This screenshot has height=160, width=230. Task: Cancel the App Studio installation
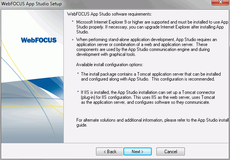coord(170,152)
